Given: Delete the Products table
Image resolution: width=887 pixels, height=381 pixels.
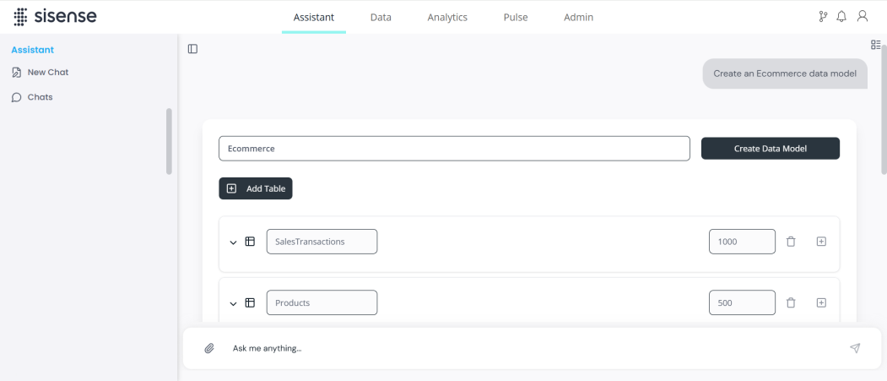Looking at the screenshot, I should click(x=791, y=303).
